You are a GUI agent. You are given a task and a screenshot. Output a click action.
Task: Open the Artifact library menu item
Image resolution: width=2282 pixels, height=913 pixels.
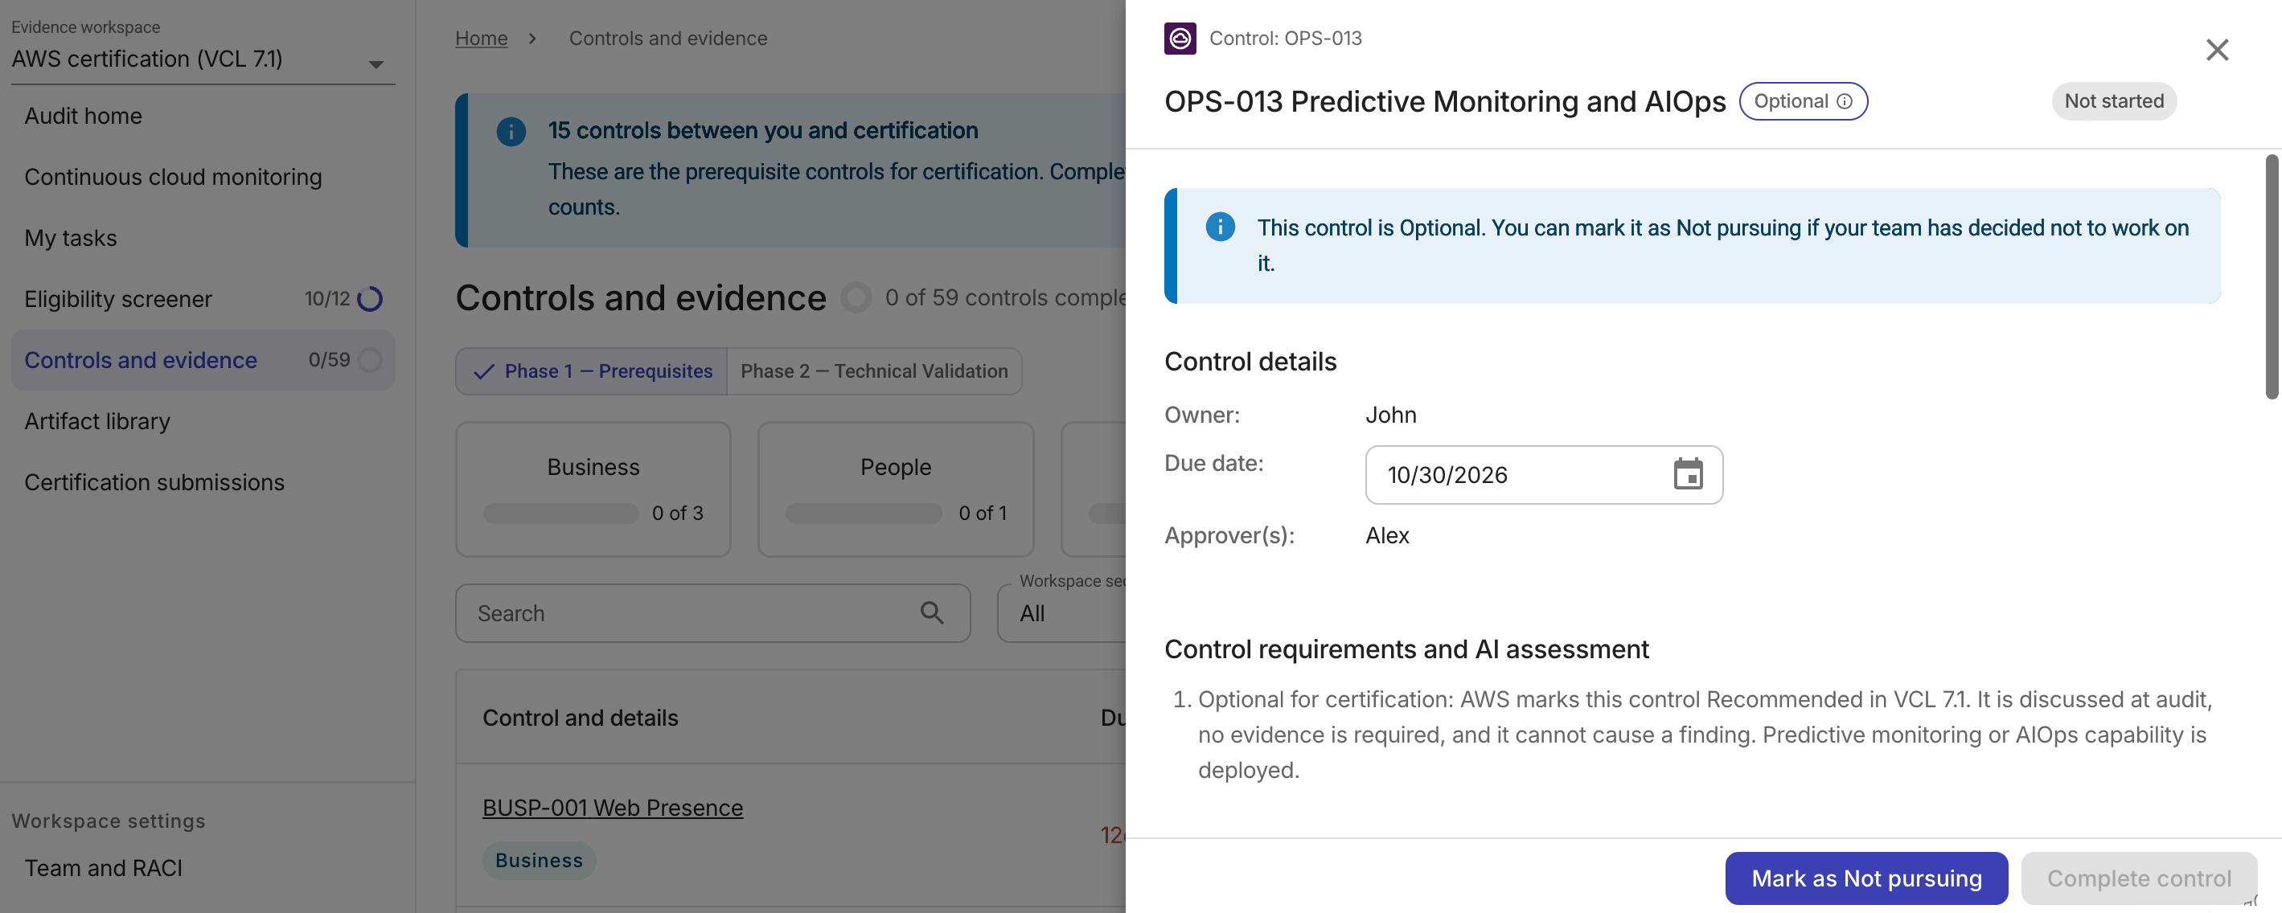coord(97,421)
